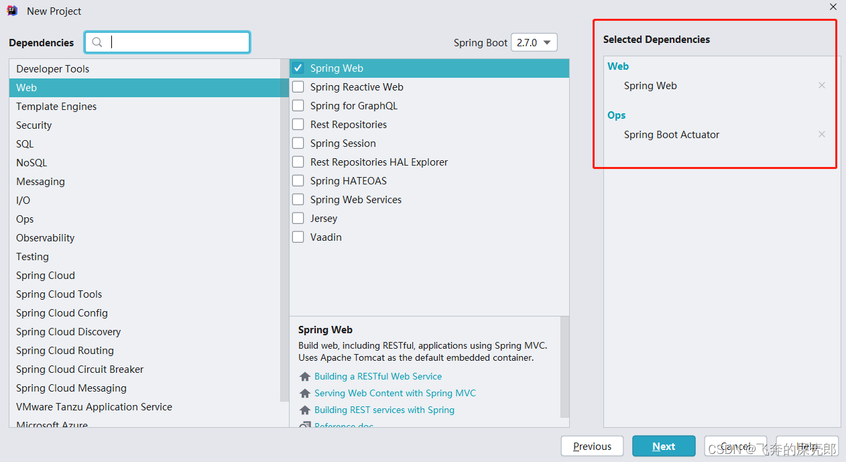The height and width of the screenshot is (462, 846).
Task: Select the Ops category in list
Action: [145, 219]
